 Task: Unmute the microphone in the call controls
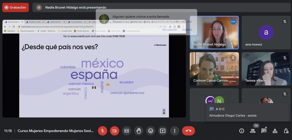[103, 131]
